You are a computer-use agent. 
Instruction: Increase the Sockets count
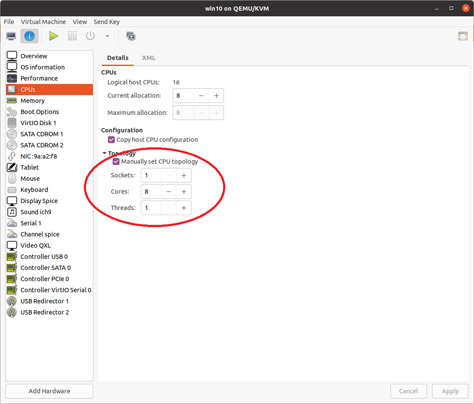point(184,176)
